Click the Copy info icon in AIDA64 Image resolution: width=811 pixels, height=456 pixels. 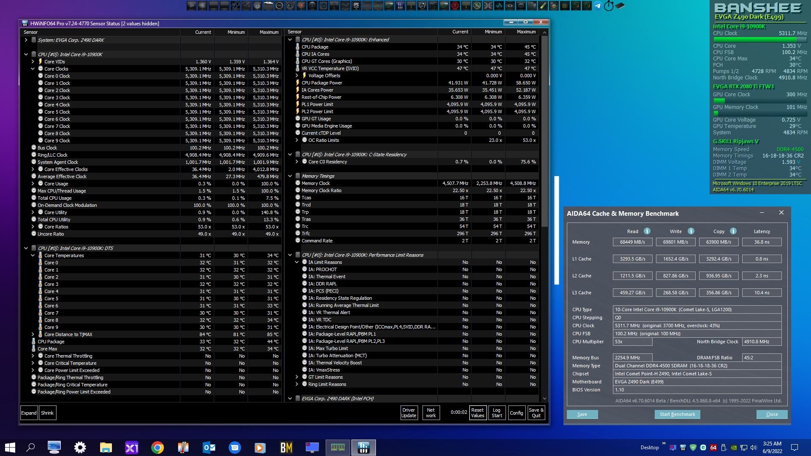click(733, 231)
